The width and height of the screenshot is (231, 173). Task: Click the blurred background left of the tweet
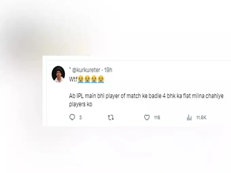[21, 91]
